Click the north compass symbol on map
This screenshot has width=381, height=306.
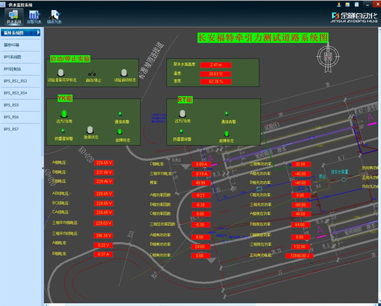(x=328, y=57)
